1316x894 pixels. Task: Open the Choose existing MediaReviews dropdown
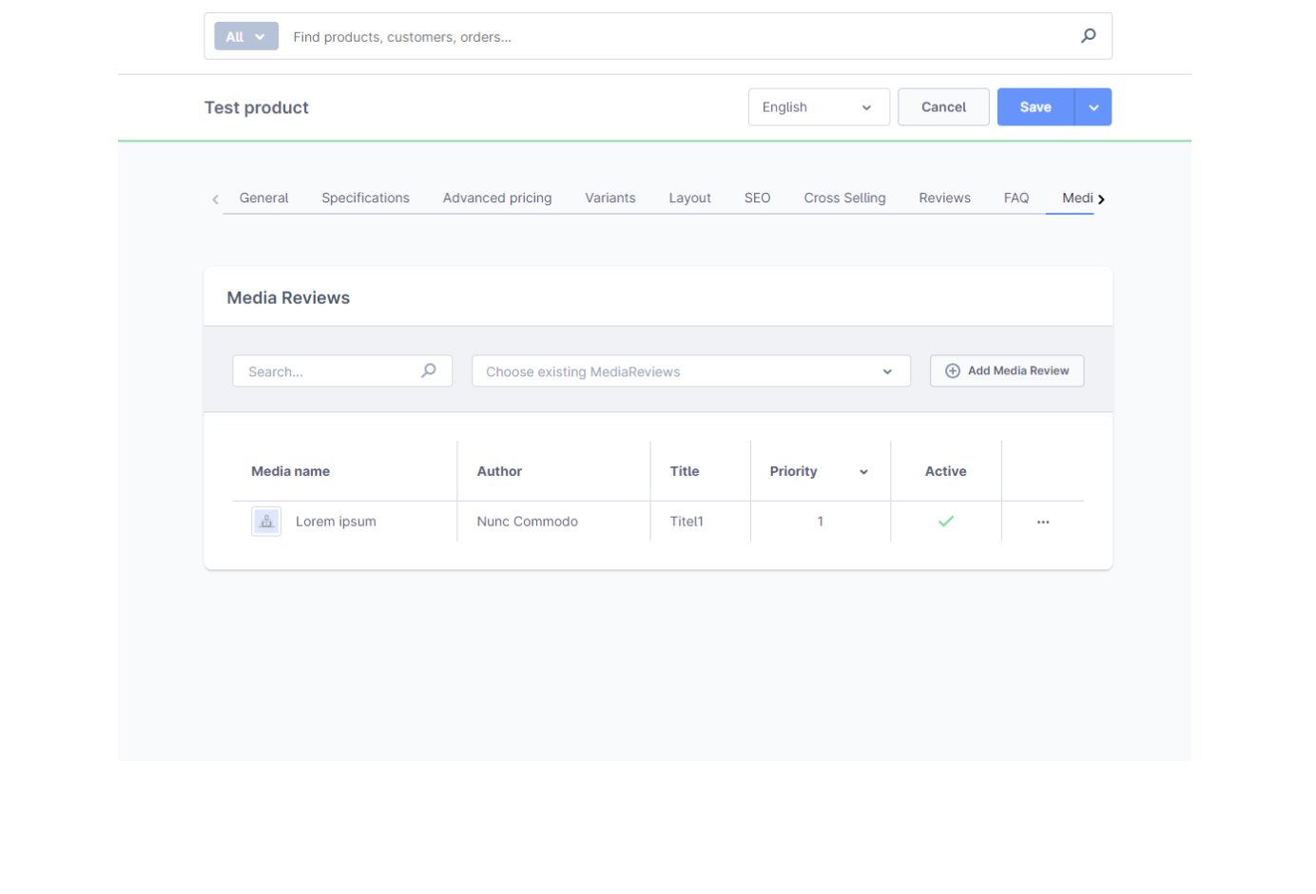pos(691,371)
